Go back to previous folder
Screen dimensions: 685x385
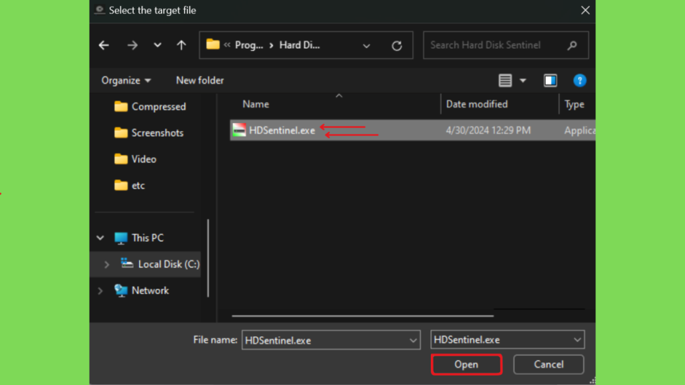(104, 45)
